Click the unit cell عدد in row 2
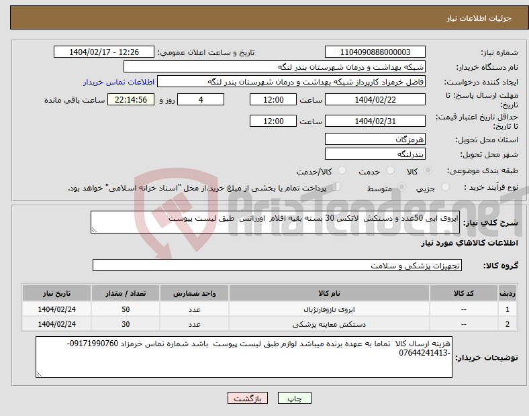The image size is (529, 416). click(194, 324)
